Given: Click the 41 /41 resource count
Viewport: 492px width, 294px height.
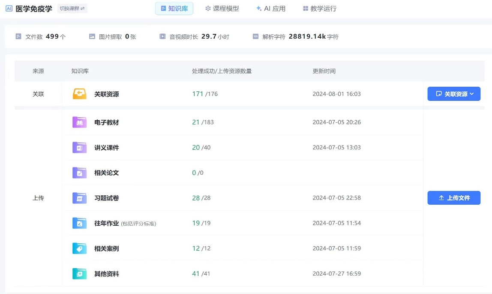Looking at the screenshot, I should (x=201, y=273).
